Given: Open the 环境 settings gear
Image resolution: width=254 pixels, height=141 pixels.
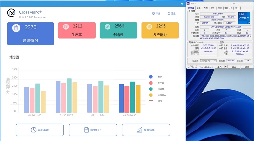Looking at the screenshot, I should pos(153,13).
